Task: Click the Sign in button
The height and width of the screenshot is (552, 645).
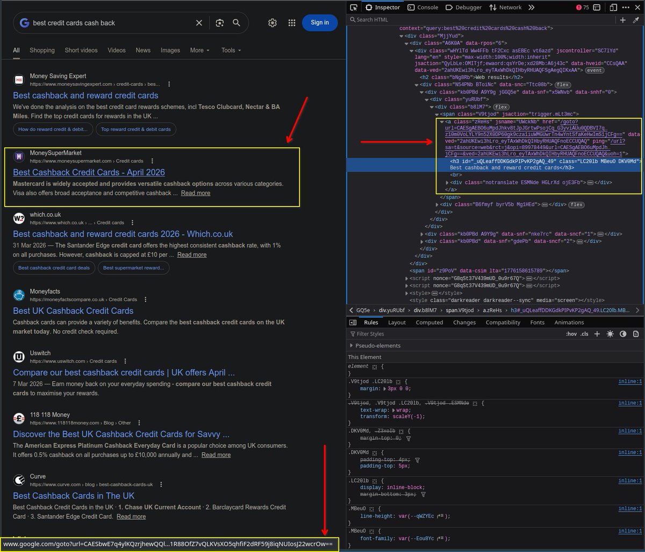Action: (320, 22)
